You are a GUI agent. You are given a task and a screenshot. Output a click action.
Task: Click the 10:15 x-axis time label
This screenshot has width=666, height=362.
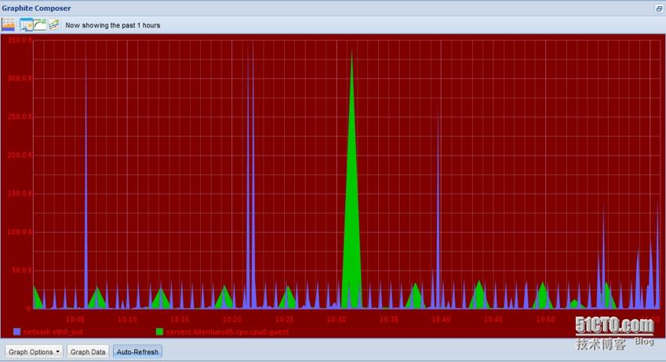click(x=180, y=319)
